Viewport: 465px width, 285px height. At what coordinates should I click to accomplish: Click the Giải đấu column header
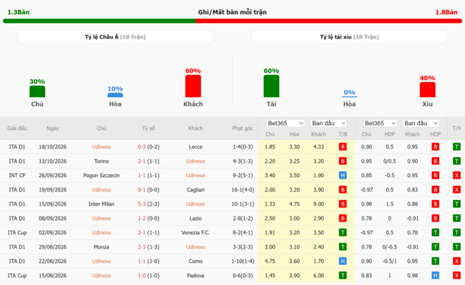[x=17, y=128]
